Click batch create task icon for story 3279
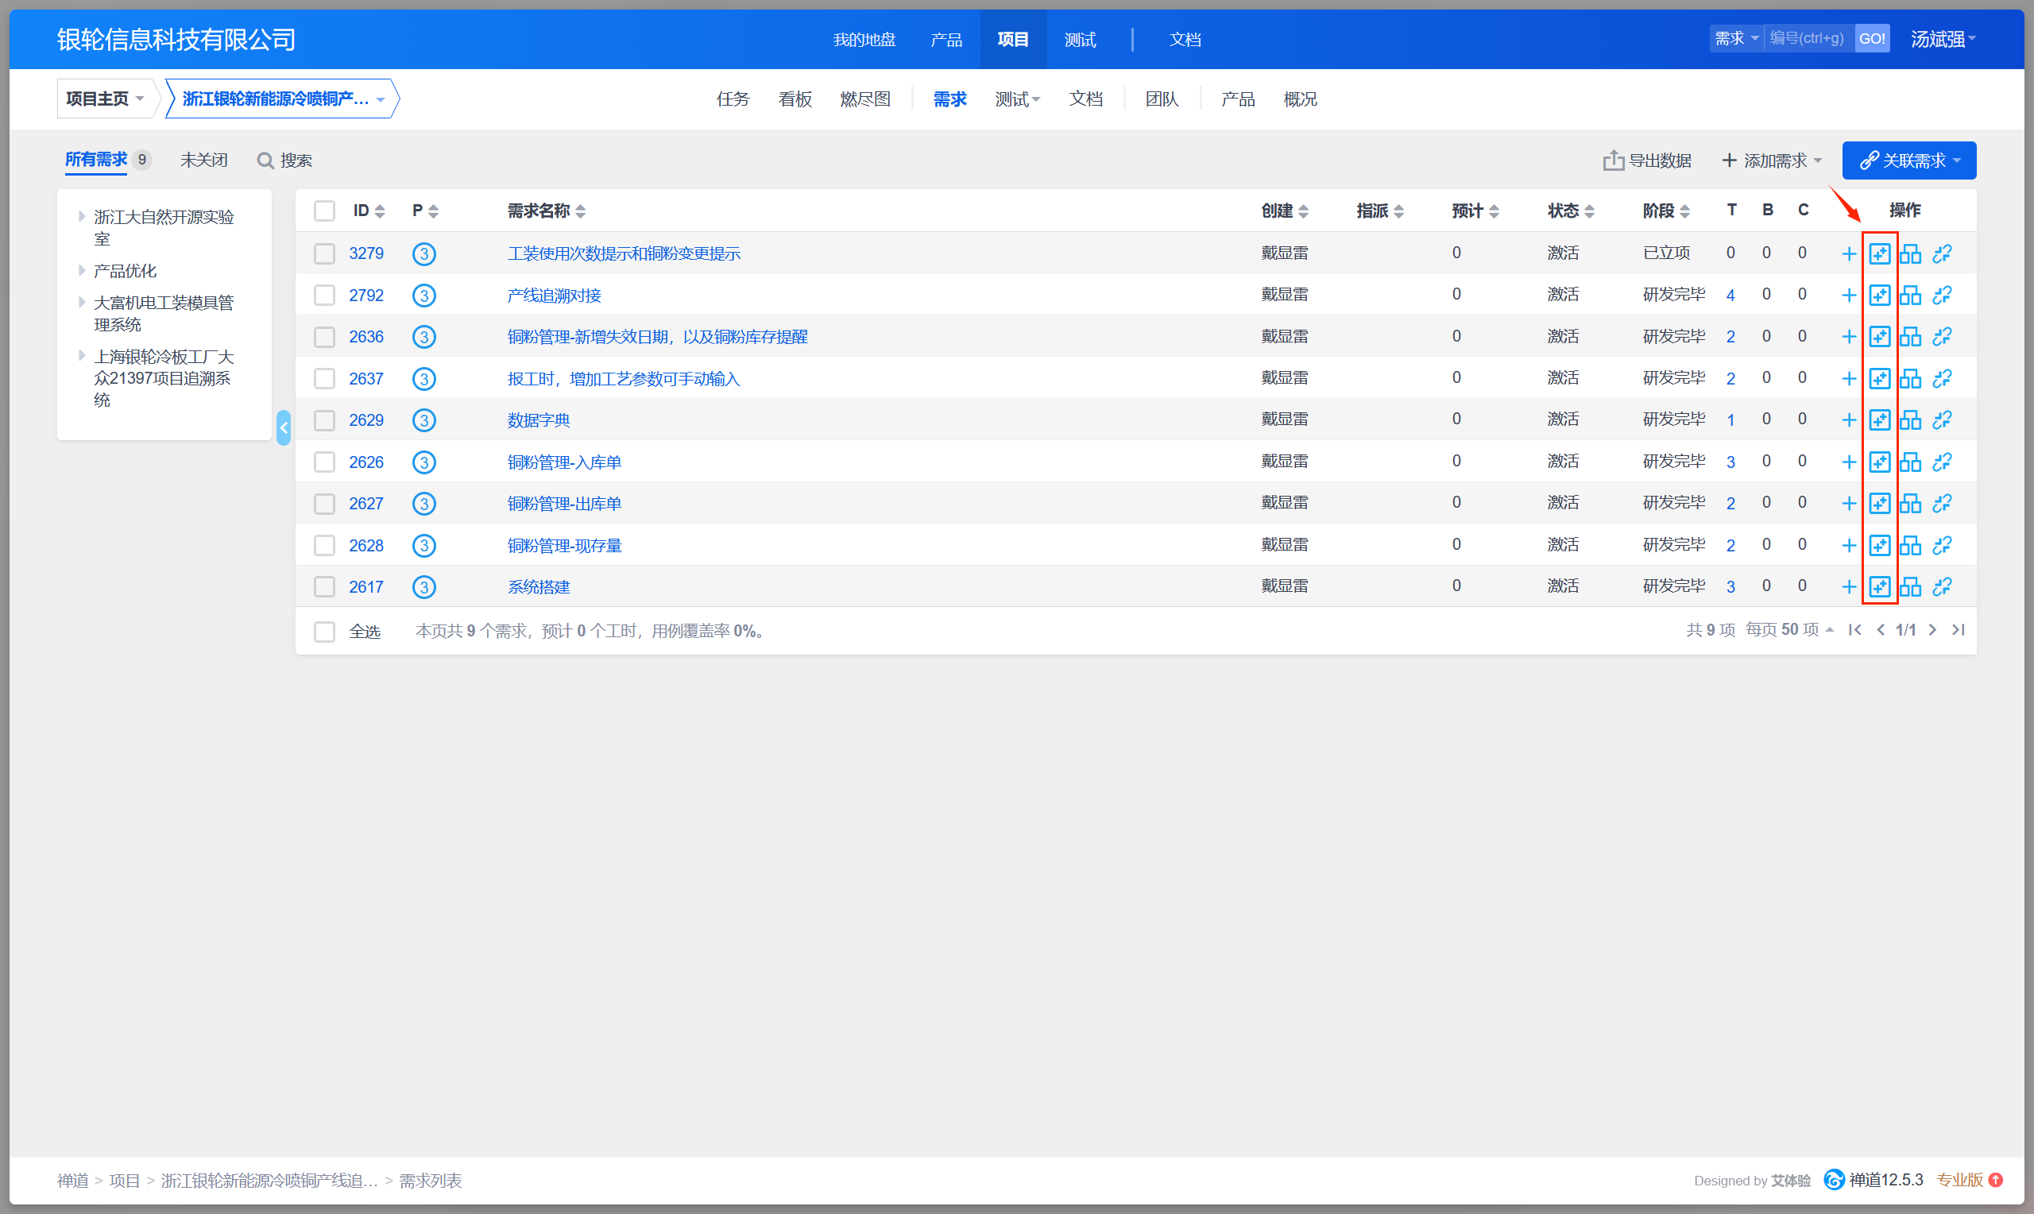The height and width of the screenshot is (1214, 2034). click(1879, 253)
